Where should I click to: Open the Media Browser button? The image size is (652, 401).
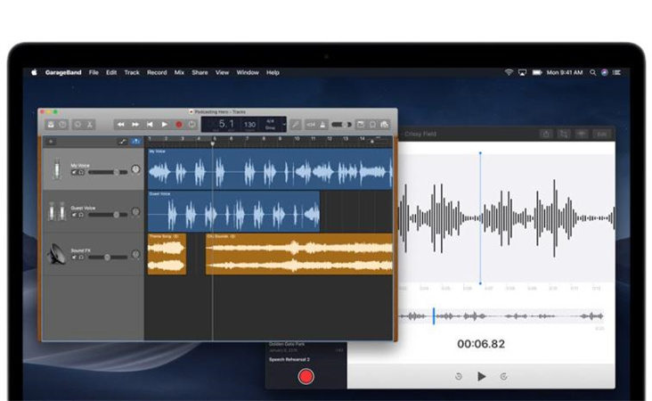click(x=384, y=125)
